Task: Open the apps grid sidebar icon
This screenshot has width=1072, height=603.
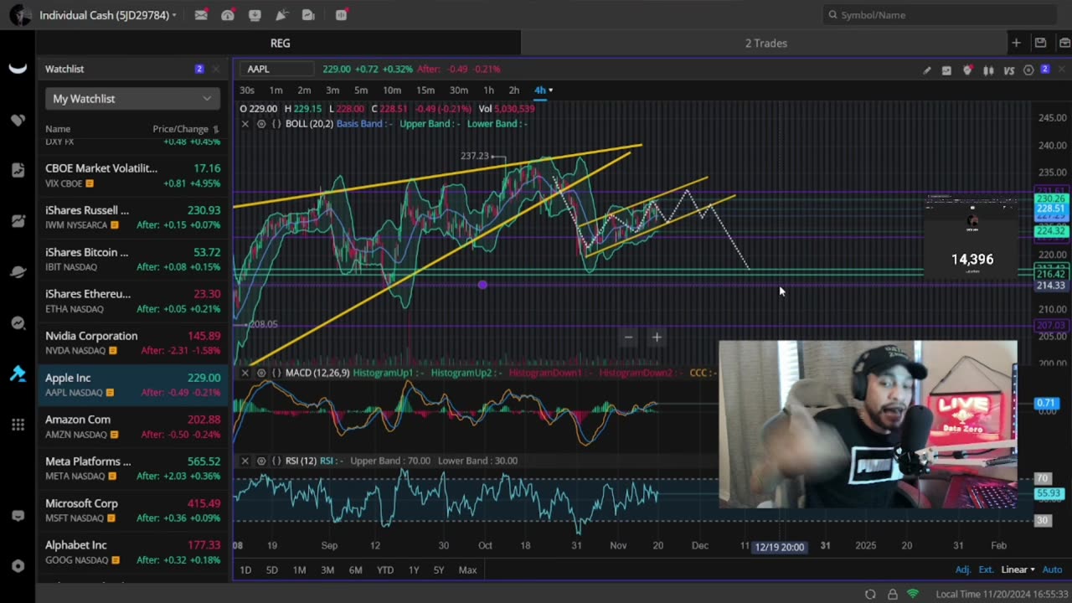Action: [18, 425]
